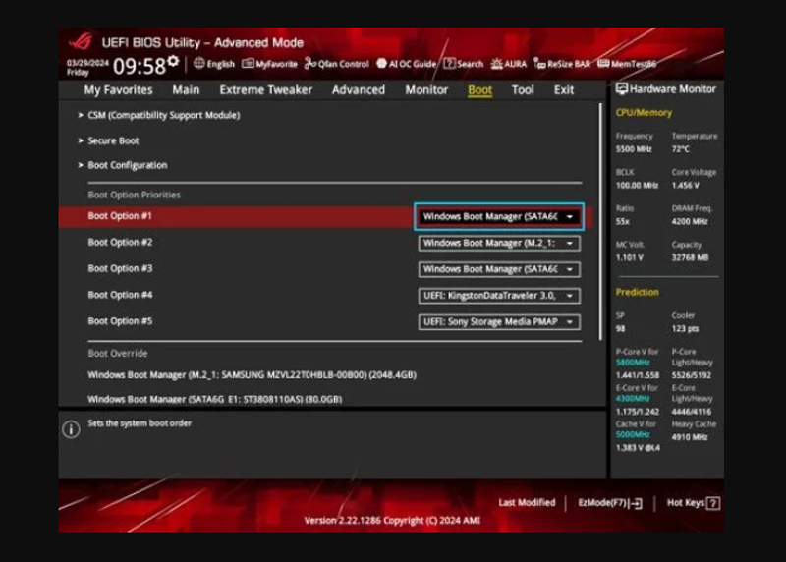Open the AI OC Guide

click(x=407, y=64)
